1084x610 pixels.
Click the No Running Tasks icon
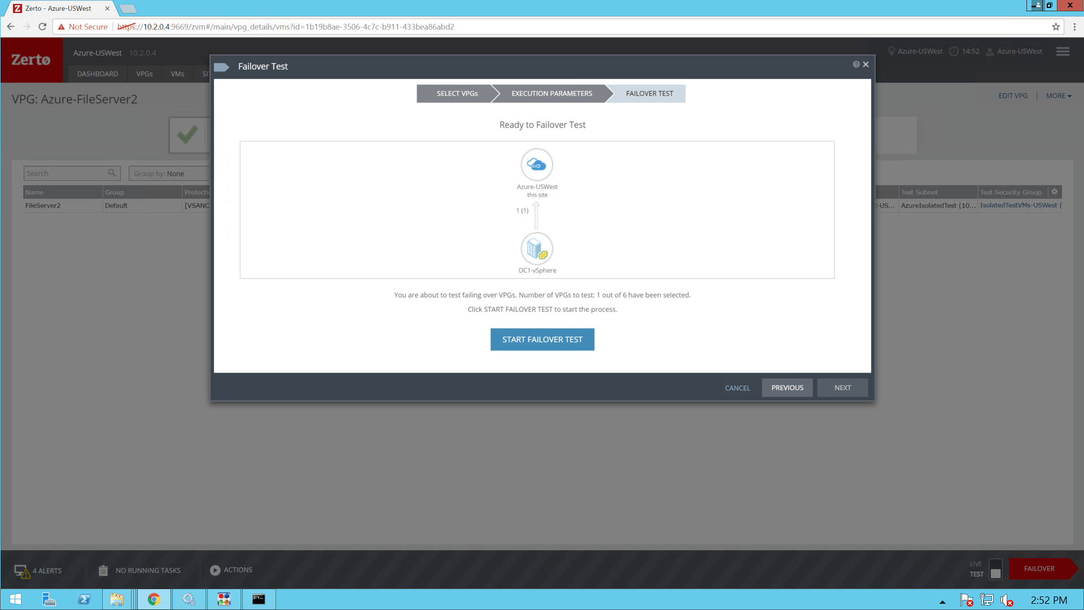click(x=103, y=570)
